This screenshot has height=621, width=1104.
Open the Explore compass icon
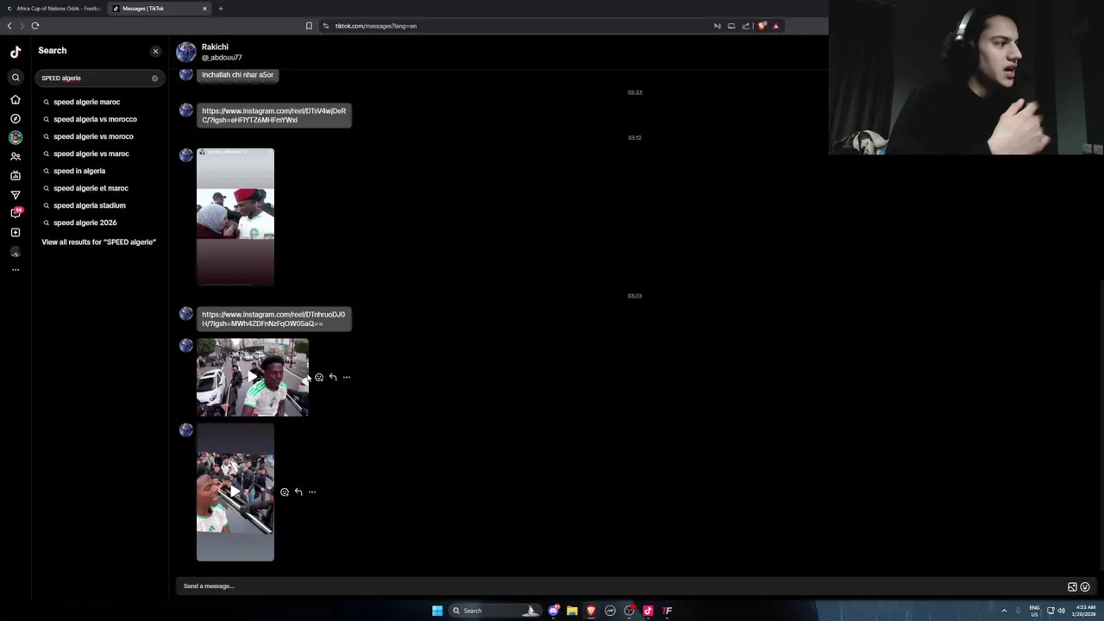click(x=16, y=118)
